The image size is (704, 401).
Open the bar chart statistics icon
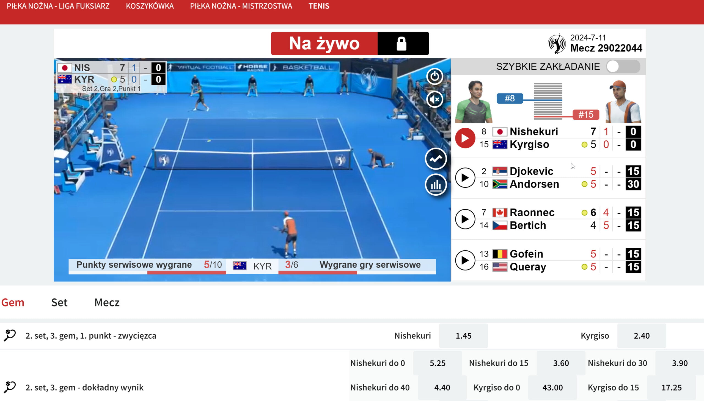436,185
